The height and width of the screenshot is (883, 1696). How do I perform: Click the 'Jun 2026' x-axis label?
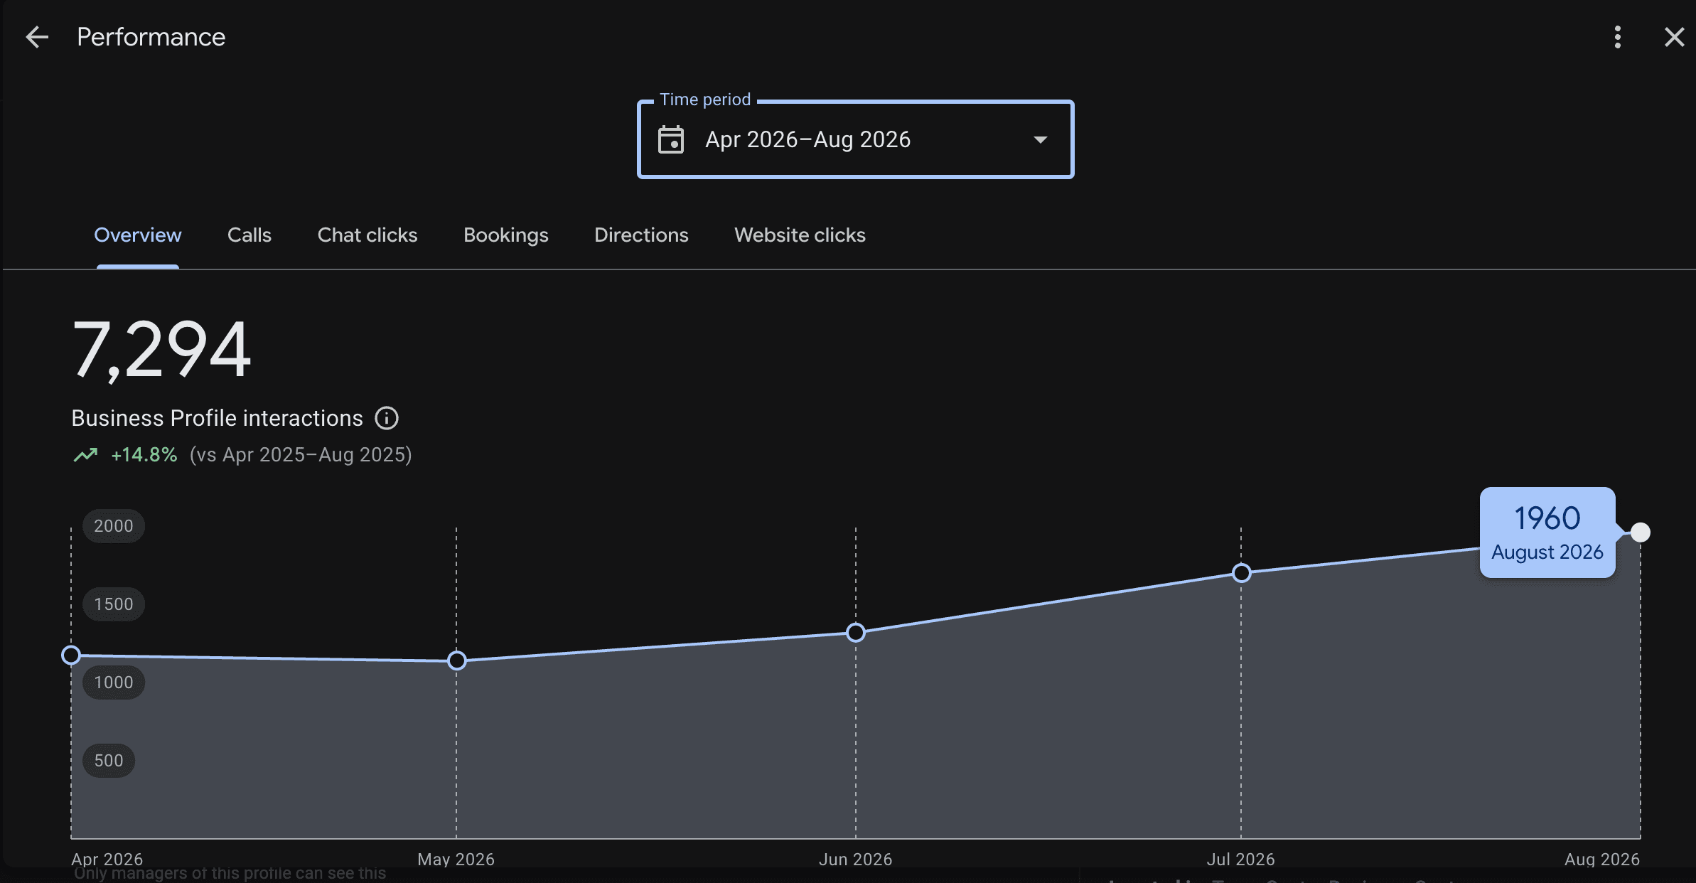pos(855,859)
